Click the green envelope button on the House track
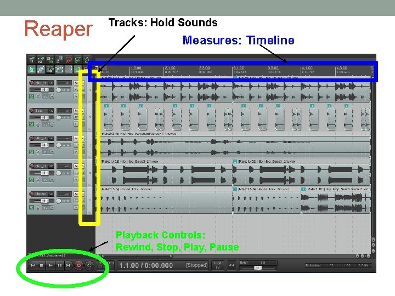Image resolution: width=395 pixels, height=296 pixels. coord(31,207)
